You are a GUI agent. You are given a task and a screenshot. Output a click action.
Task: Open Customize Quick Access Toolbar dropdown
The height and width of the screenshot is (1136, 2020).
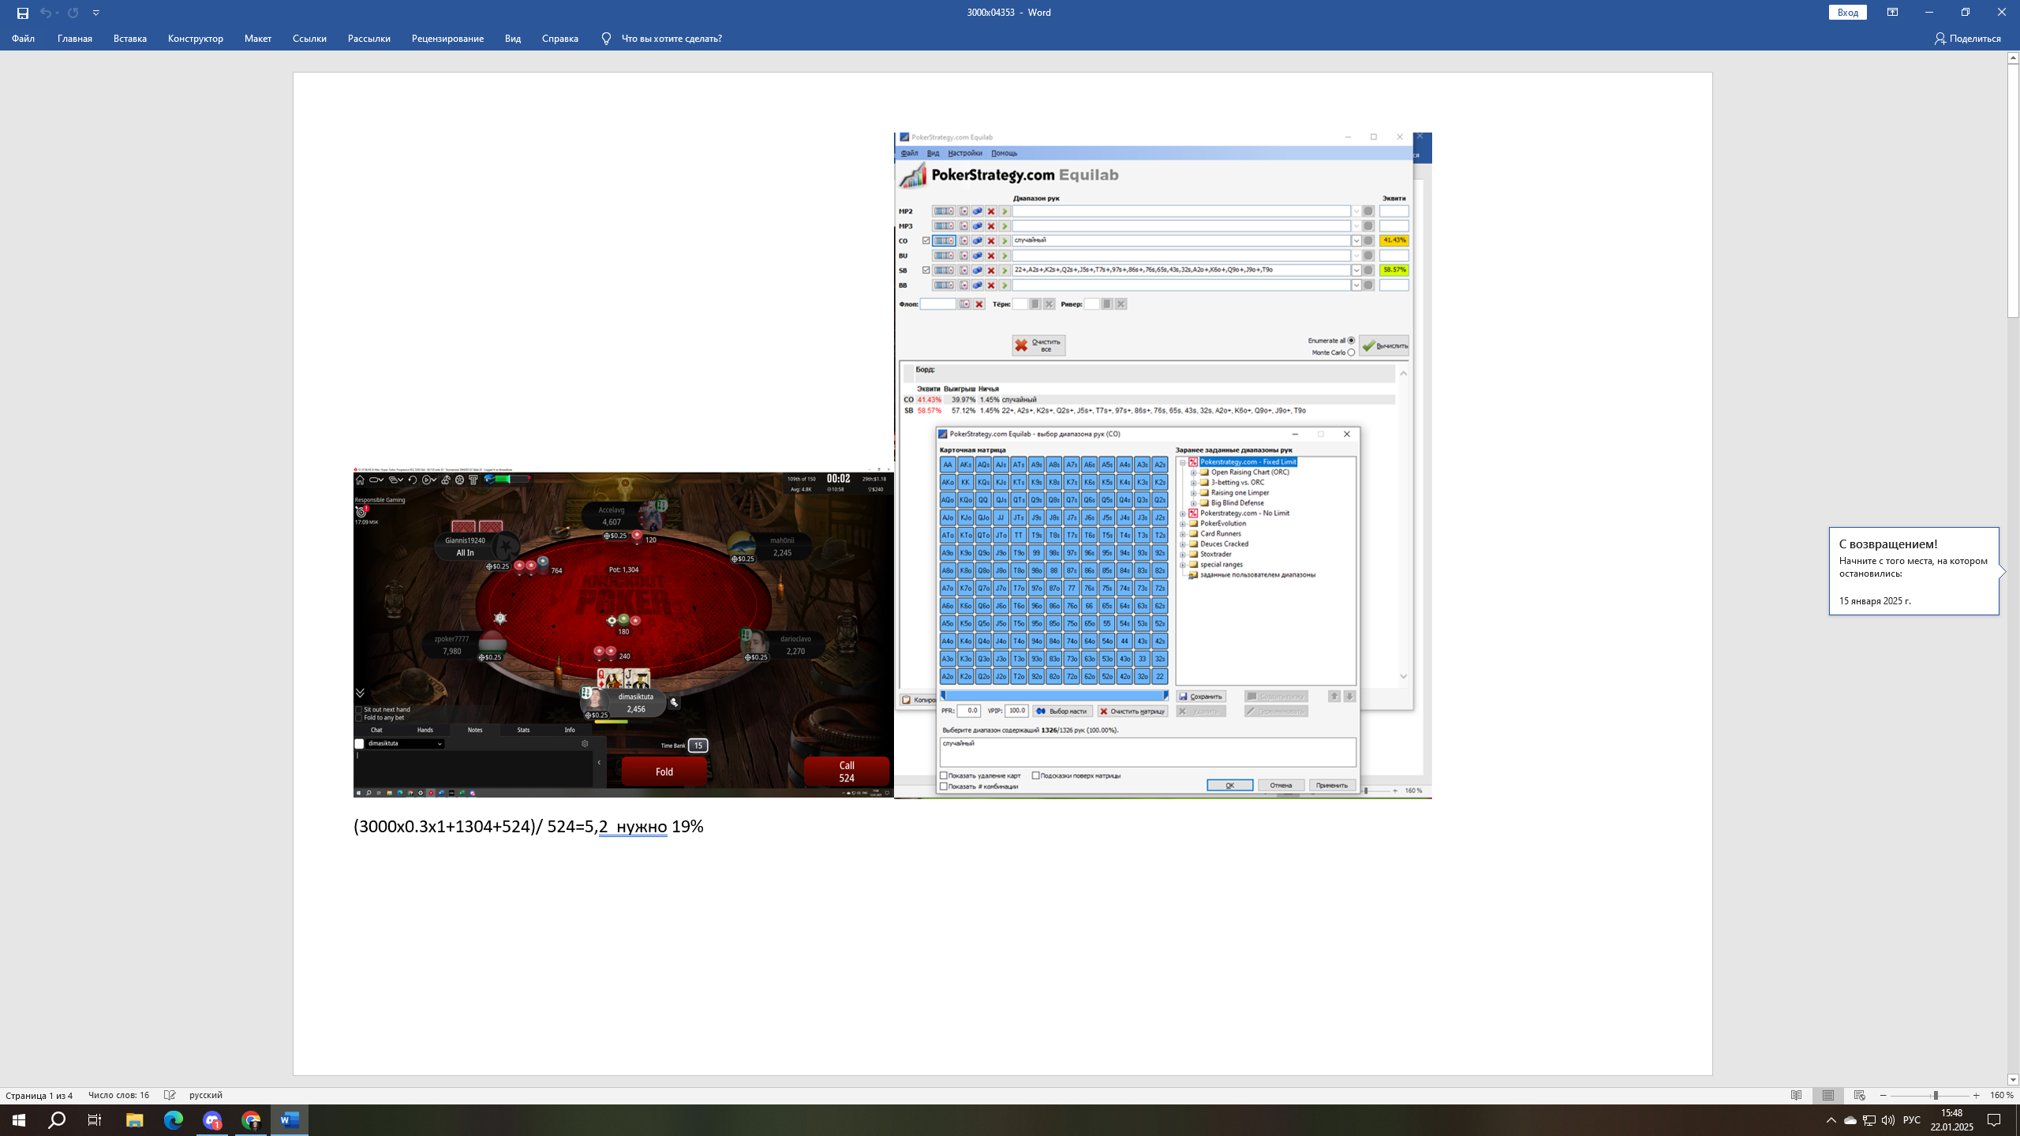pyautogui.click(x=95, y=13)
